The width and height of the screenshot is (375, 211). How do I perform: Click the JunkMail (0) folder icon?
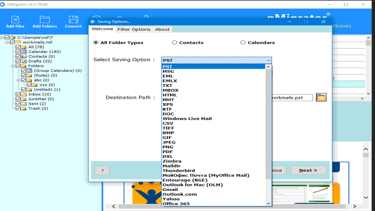tap(24, 99)
